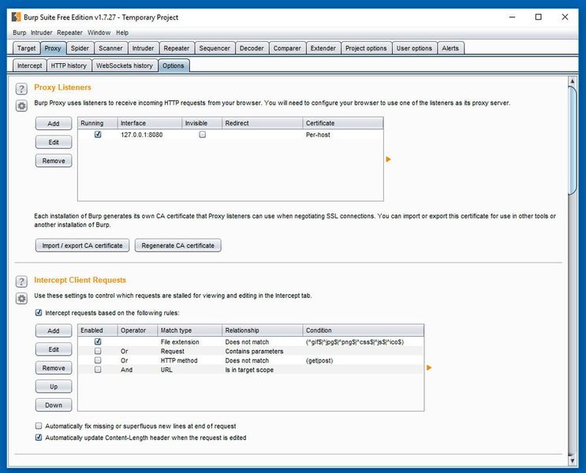Open the Burp menu

click(x=20, y=32)
